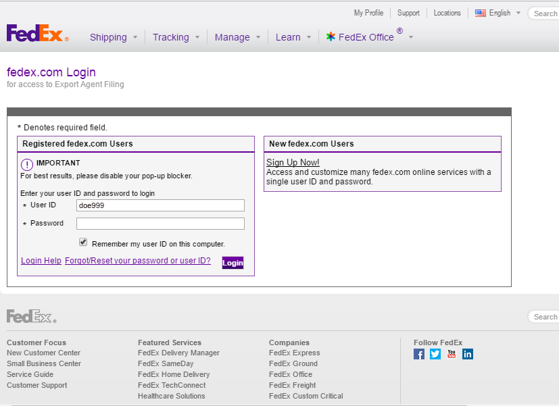Open FedEx LinkedIn page icon
This screenshot has height=406, width=559.
[468, 354]
